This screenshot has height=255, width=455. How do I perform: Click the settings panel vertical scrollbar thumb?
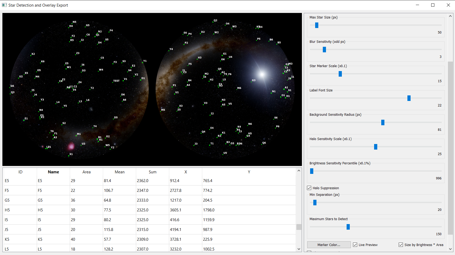tap(450, 148)
